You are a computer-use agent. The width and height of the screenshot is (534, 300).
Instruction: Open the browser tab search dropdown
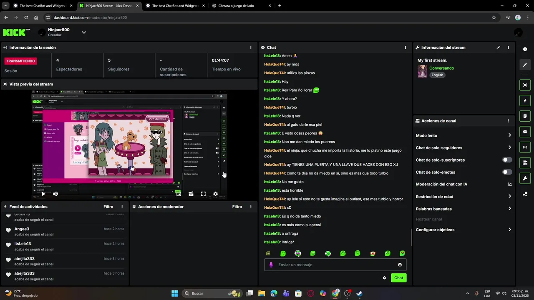pos(5,6)
